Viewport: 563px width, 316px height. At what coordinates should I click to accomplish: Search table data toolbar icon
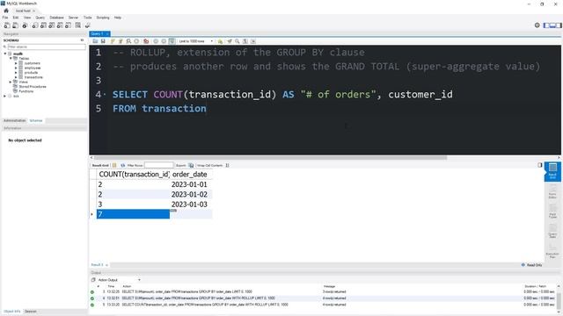coord(78,25)
